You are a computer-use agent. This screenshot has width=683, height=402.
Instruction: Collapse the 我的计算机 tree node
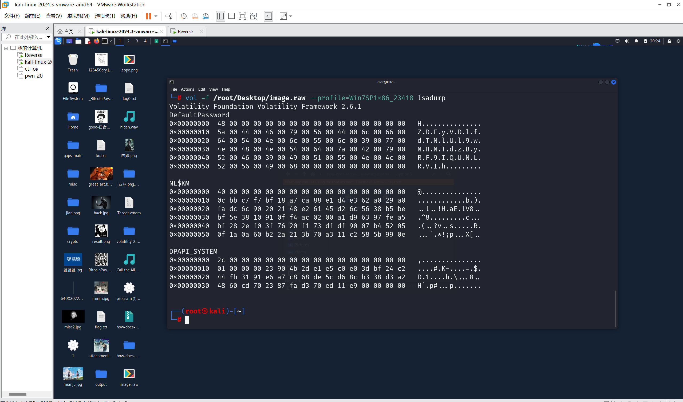pyautogui.click(x=6, y=48)
